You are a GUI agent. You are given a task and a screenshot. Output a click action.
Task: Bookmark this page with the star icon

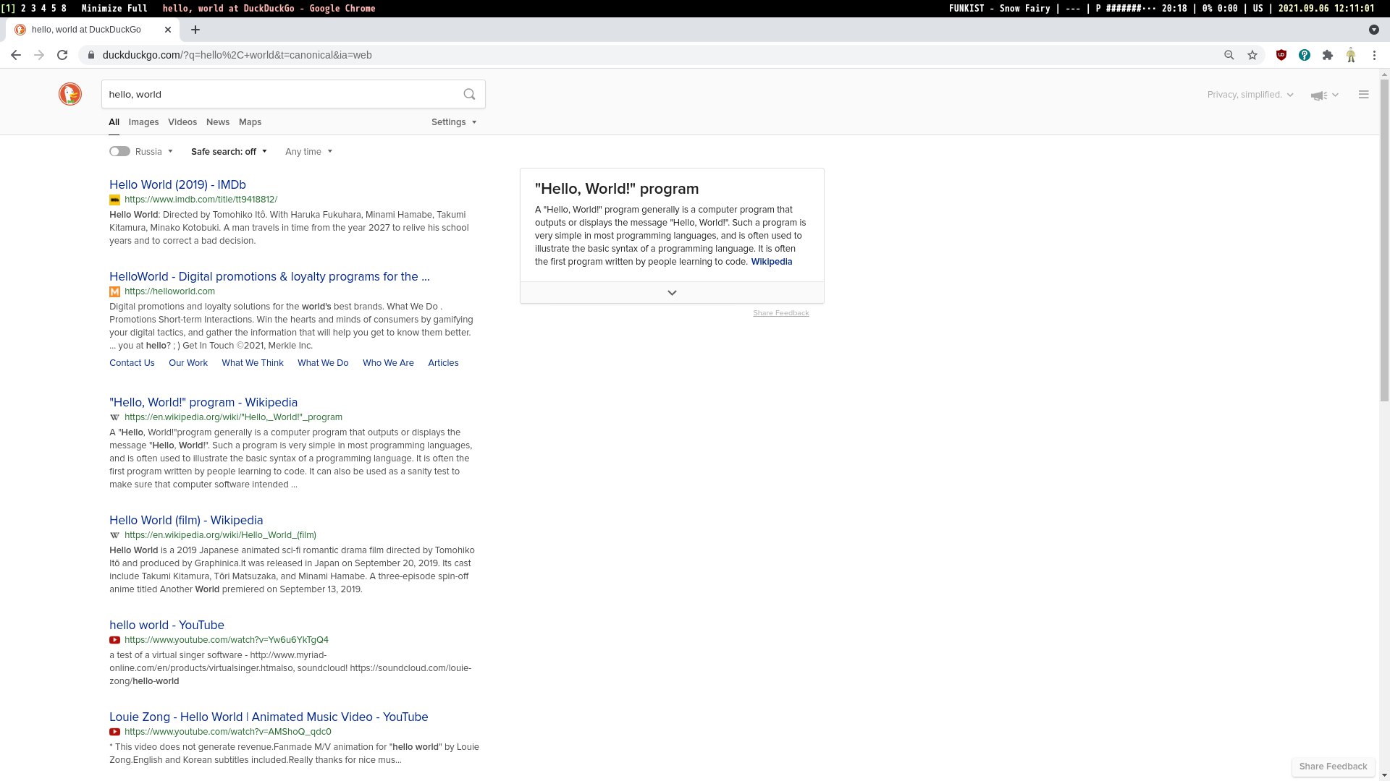[x=1252, y=55]
